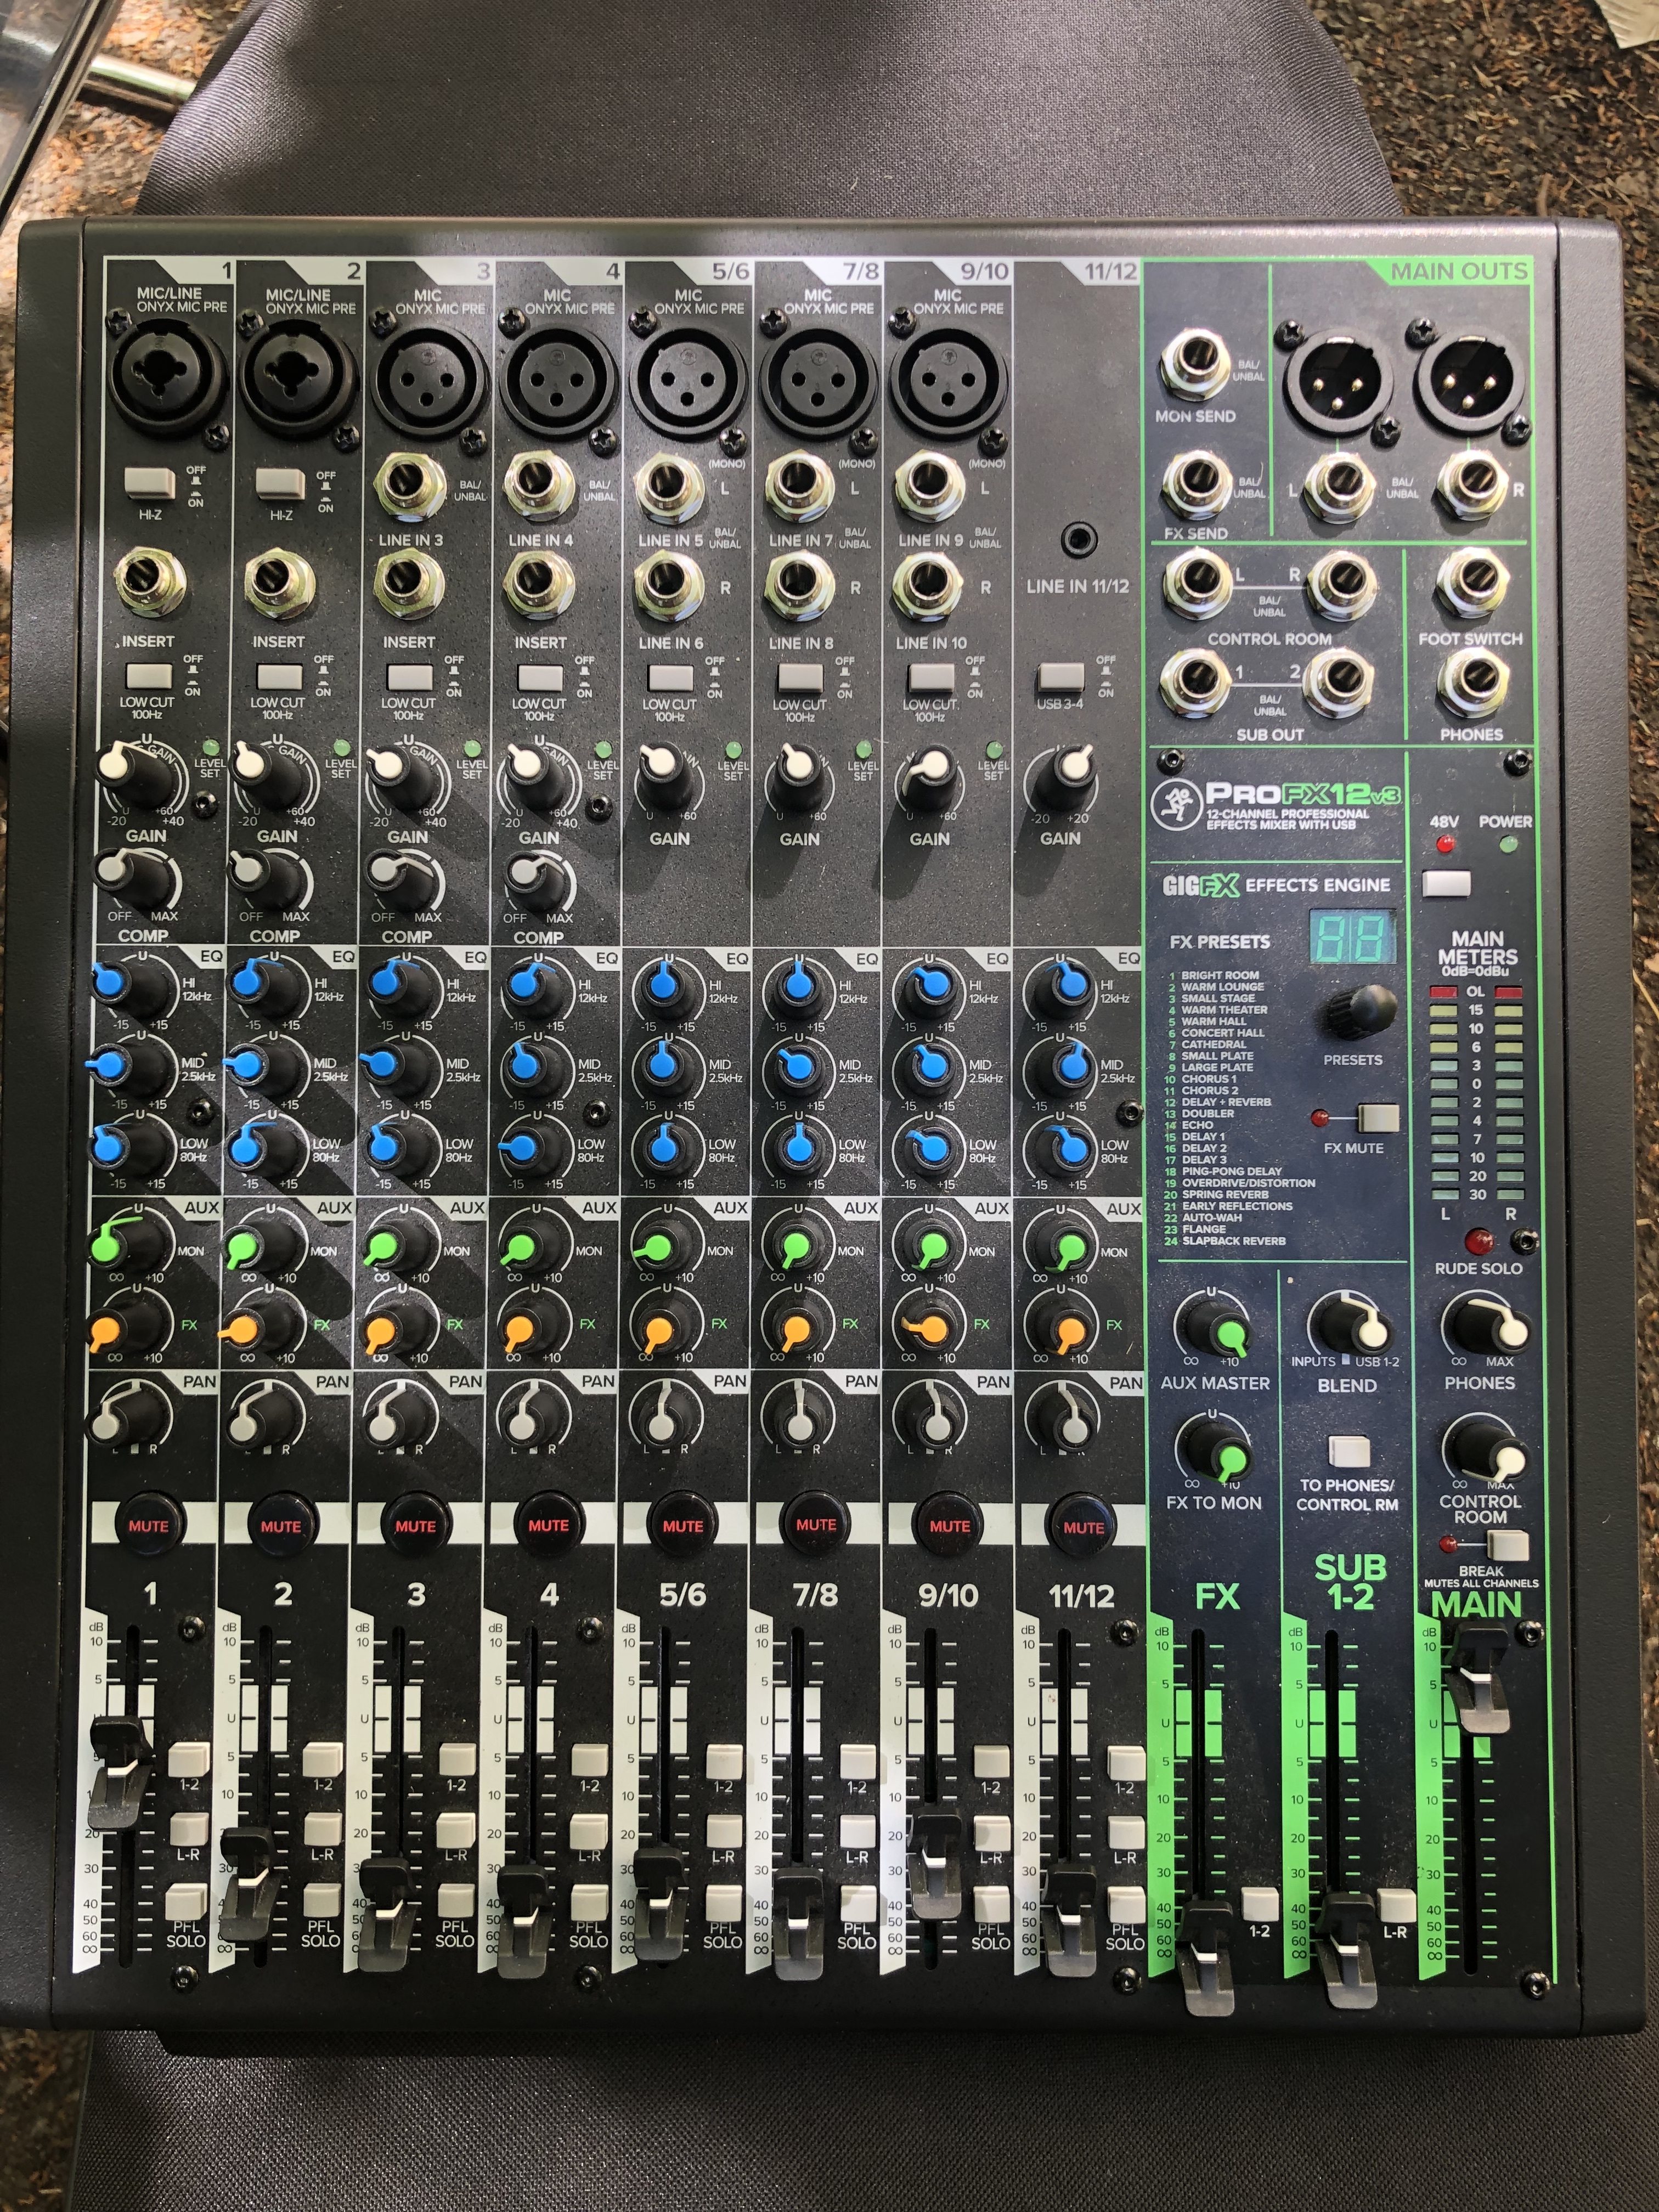The image size is (1659, 2212).
Task: Click the FX preset number display
Action: tap(1353, 938)
